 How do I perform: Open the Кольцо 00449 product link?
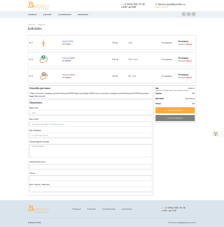pos(68,75)
